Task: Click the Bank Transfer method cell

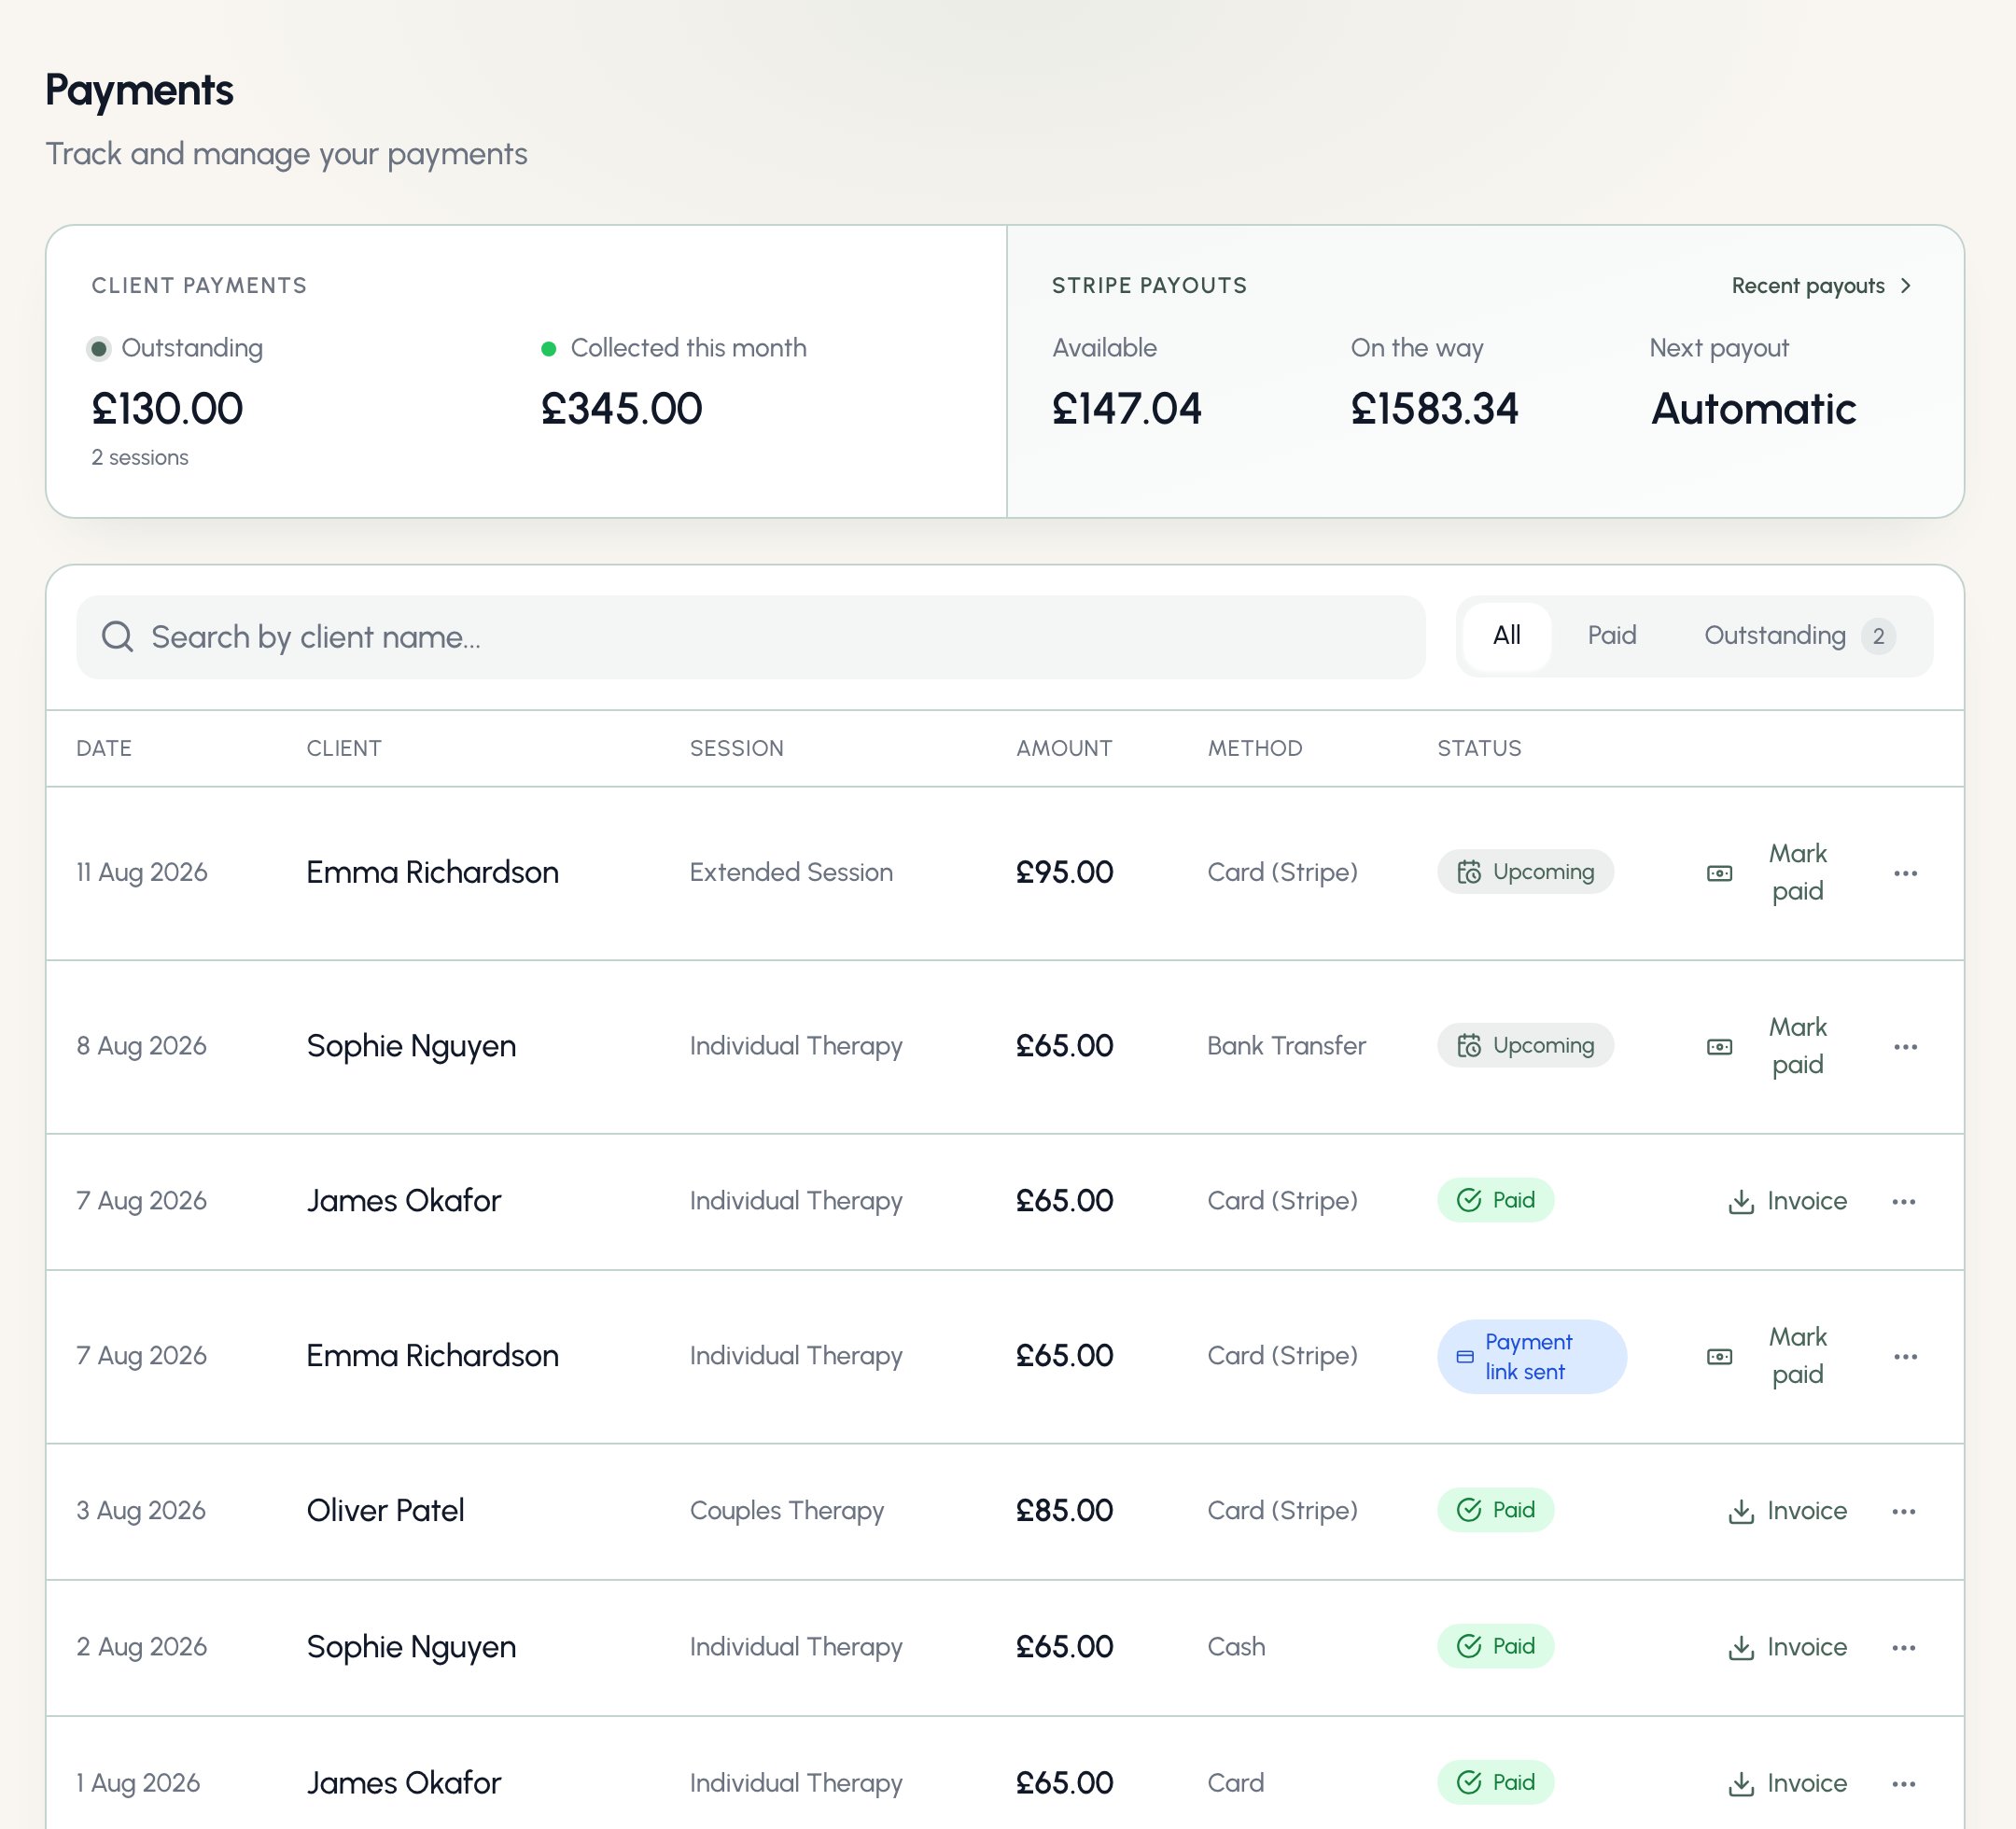Action: point(1286,1046)
